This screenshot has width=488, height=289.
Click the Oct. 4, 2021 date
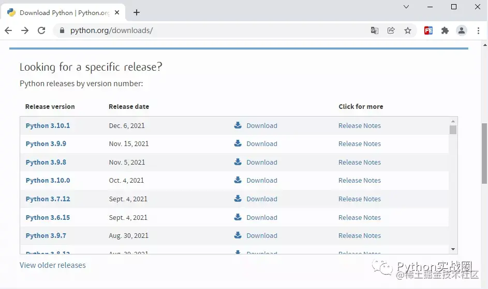point(126,180)
